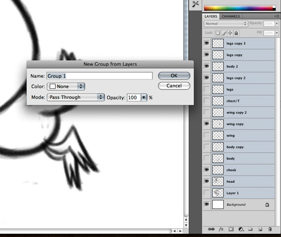Viewport: 281px width, 237px height.
Task: Hide the legs copy 2 layer
Action: click(x=207, y=77)
